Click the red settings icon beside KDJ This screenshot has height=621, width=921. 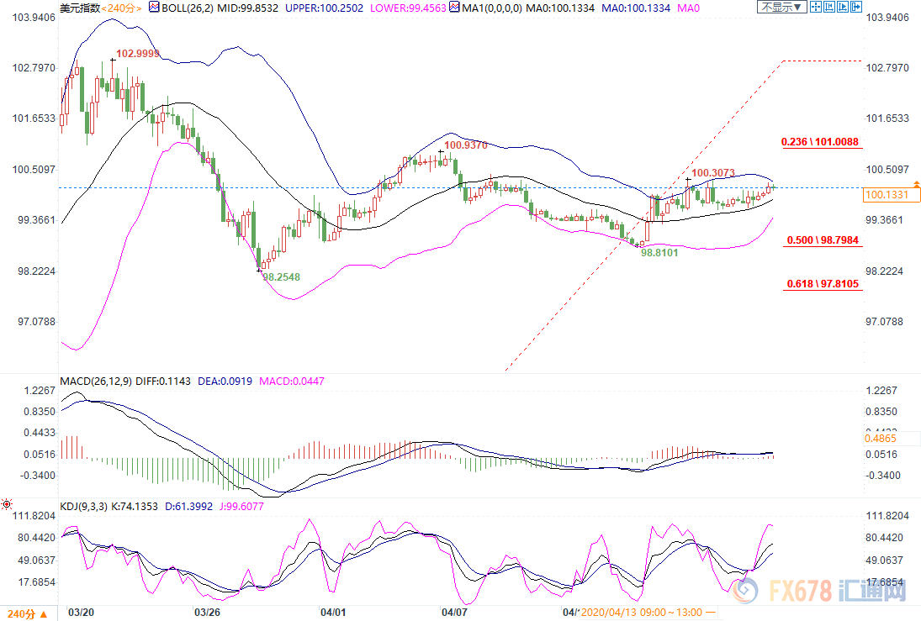[x=7, y=504]
